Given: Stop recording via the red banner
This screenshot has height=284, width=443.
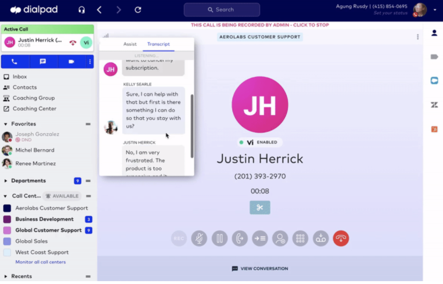Looking at the screenshot, I should [260, 25].
